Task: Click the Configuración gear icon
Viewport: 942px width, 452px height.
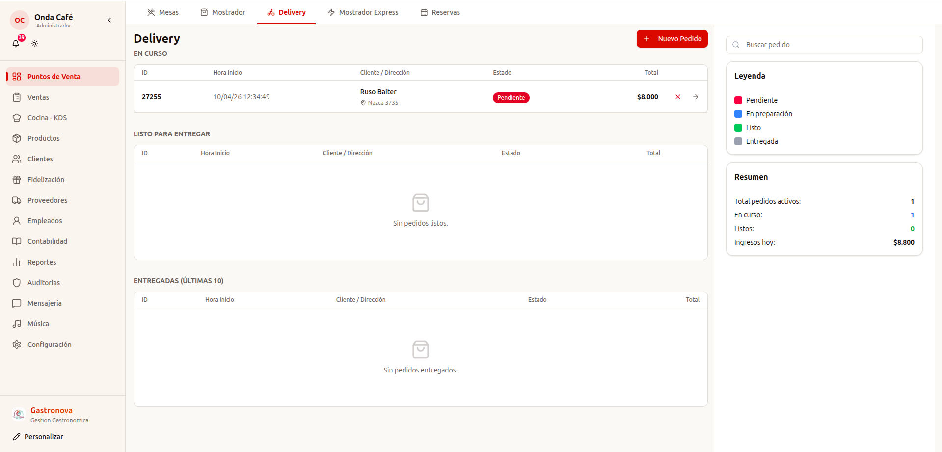Action: [x=17, y=345]
